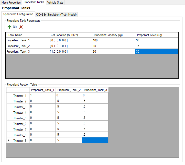Image resolution: width=185 pixels, height=165 pixels.
Task: Click the copy tank icon
Action: tap(15, 27)
